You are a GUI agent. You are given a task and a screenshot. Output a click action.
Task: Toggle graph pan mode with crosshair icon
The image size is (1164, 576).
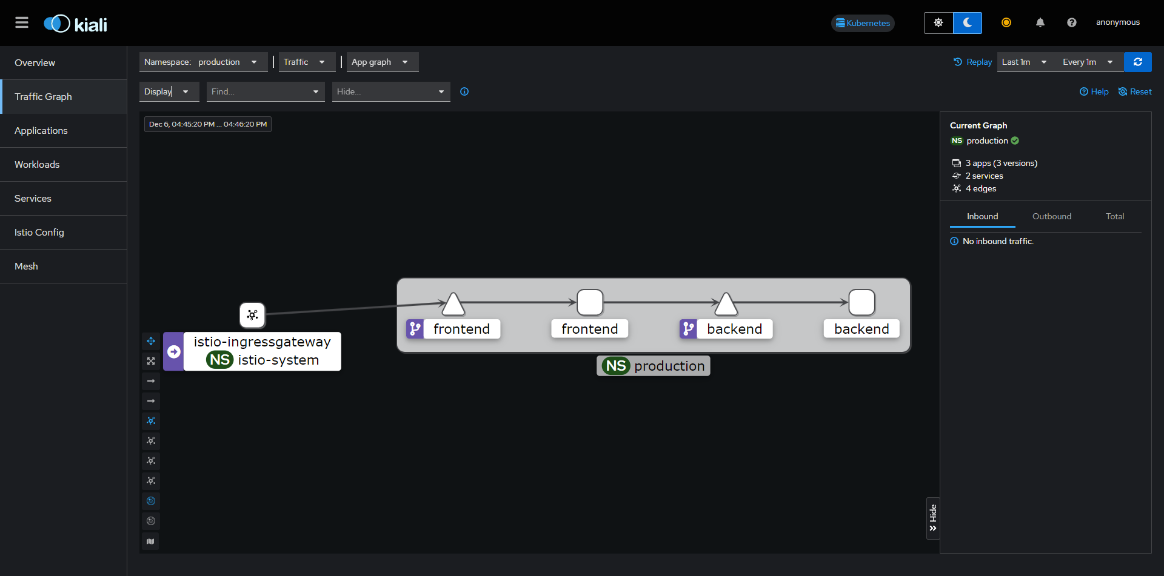point(150,340)
